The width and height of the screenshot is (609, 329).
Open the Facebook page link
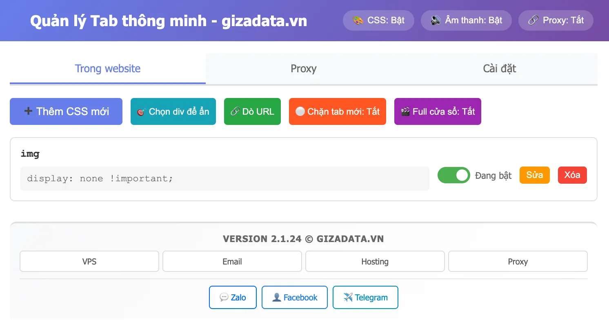click(294, 297)
